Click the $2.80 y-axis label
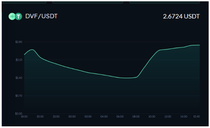 pos(19,42)
